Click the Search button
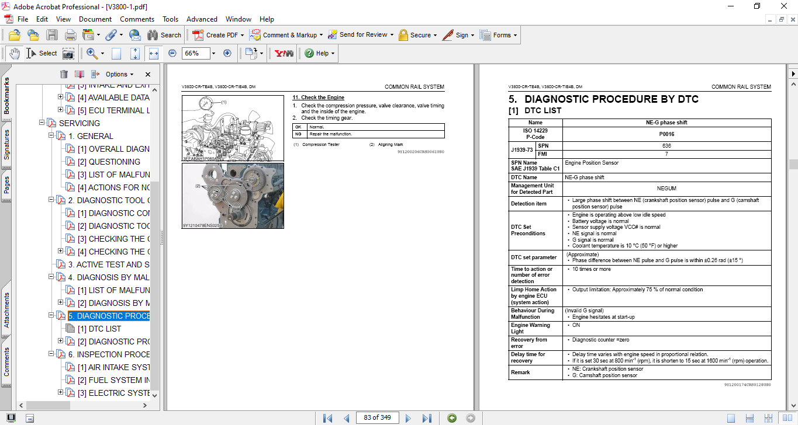Screen dimensions: 798x425 pyautogui.click(x=164, y=35)
